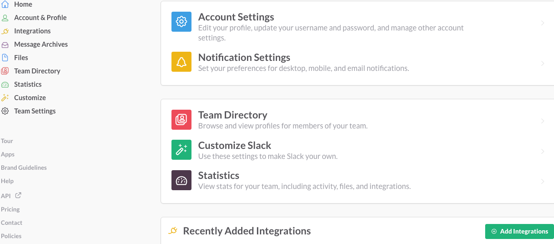
Task: Open Account & Profile from the sidebar
Action: pyautogui.click(x=40, y=18)
